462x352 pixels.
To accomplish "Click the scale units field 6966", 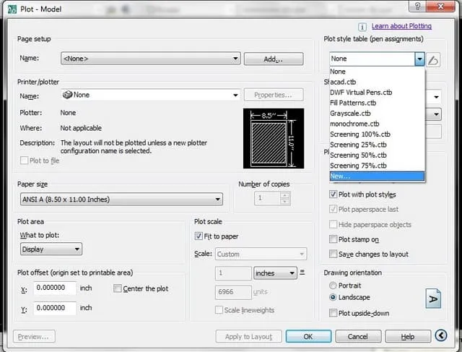I will coord(233,292).
